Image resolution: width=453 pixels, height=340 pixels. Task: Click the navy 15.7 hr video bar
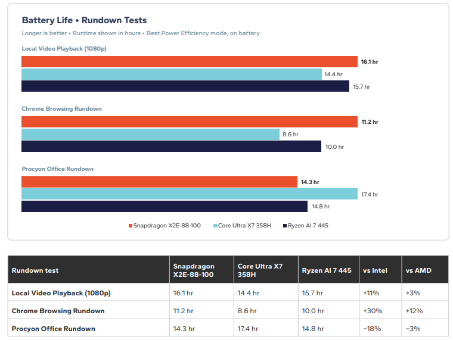[x=185, y=86]
